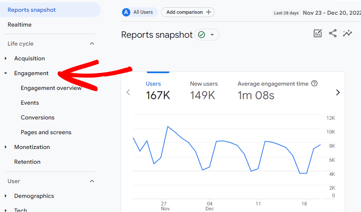361x212 pixels.
Task: Share this report using the share icon
Action: (x=332, y=33)
